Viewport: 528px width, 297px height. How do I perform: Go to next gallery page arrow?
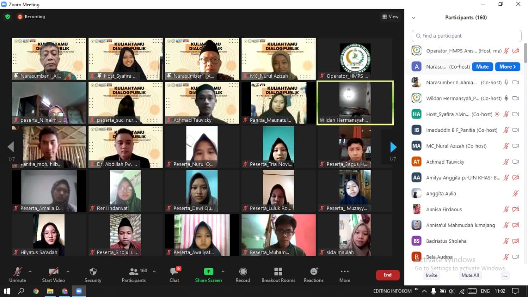click(393, 147)
